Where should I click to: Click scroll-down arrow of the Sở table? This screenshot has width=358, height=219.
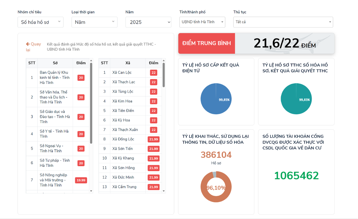coord(91,191)
